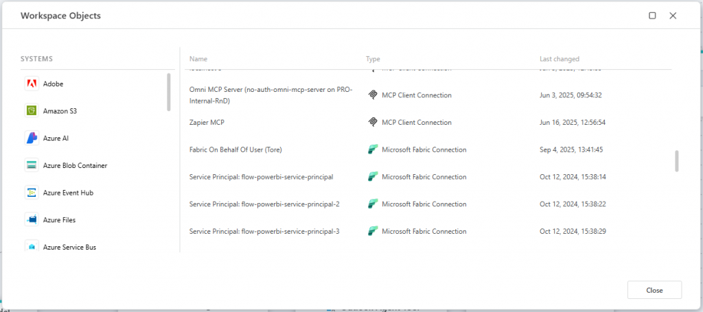Select the Azure Blob Container icon

(31, 165)
